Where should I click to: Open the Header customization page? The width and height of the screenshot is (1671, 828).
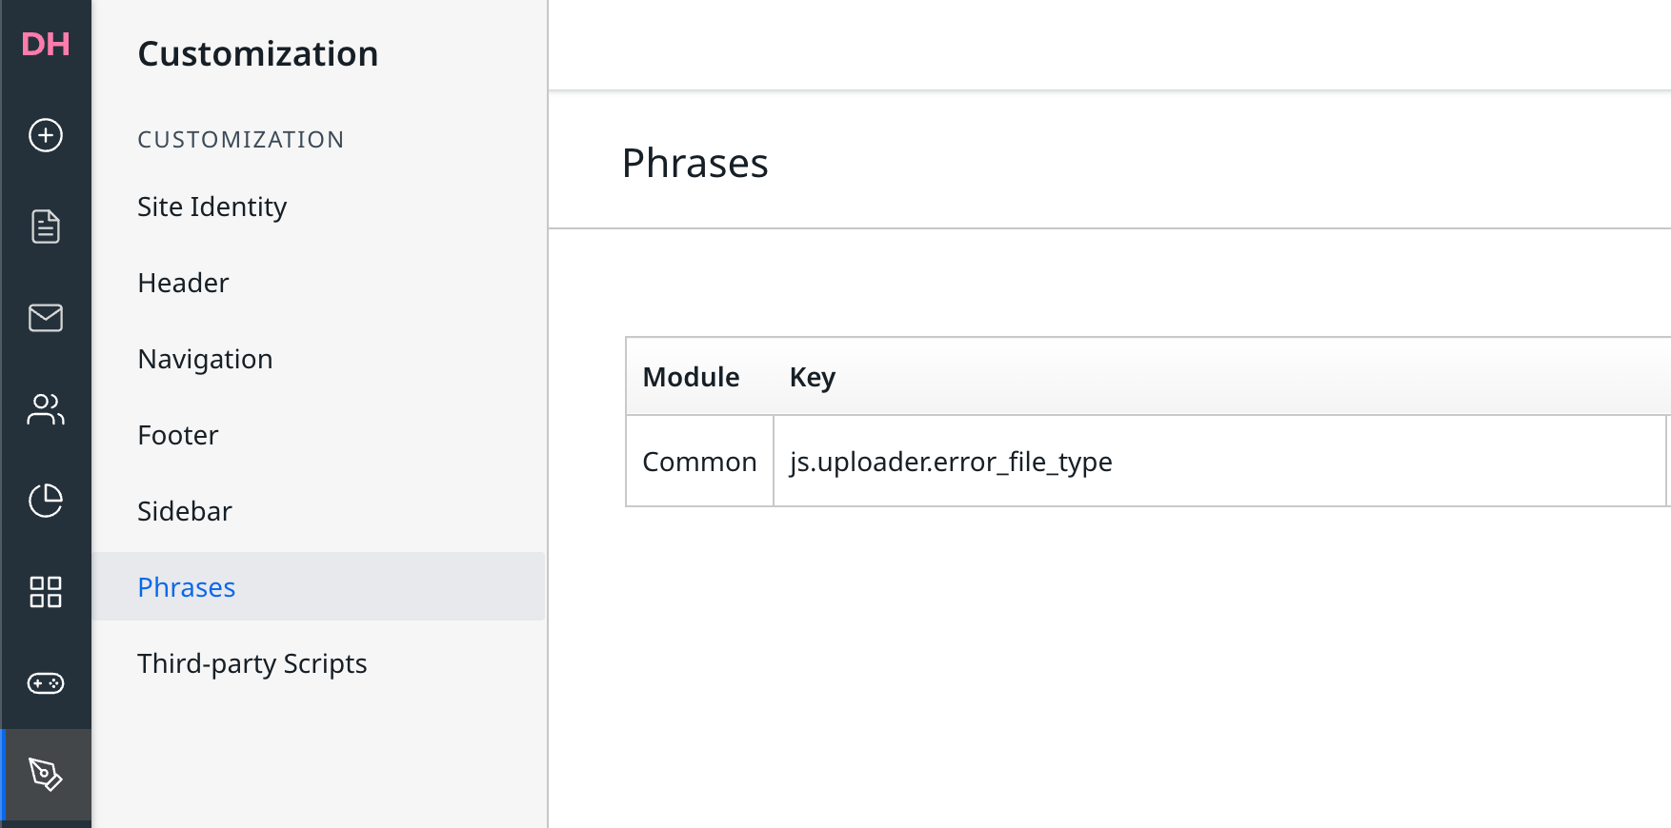tap(183, 283)
